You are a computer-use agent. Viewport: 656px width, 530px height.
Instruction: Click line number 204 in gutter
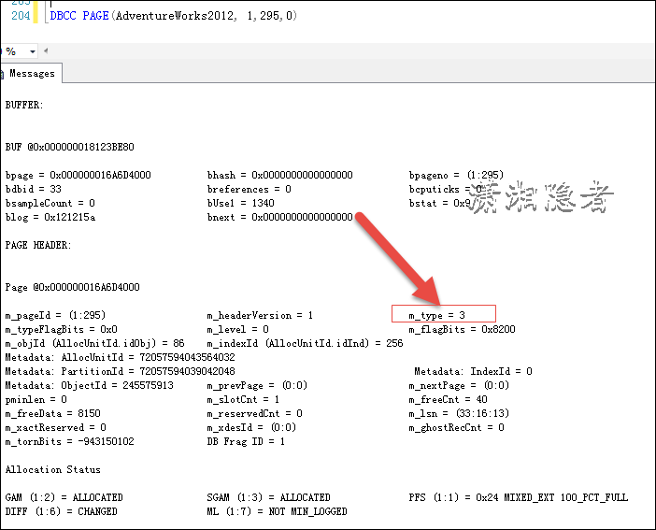(21, 16)
